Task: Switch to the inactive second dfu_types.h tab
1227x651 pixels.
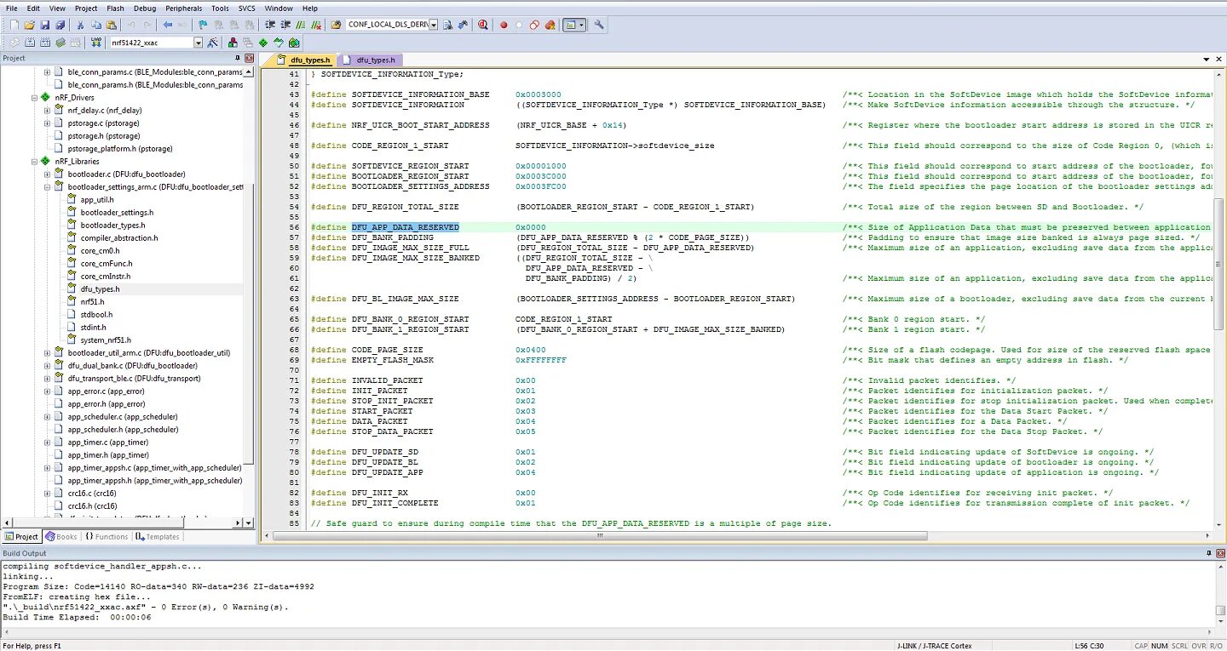Action: (369, 60)
